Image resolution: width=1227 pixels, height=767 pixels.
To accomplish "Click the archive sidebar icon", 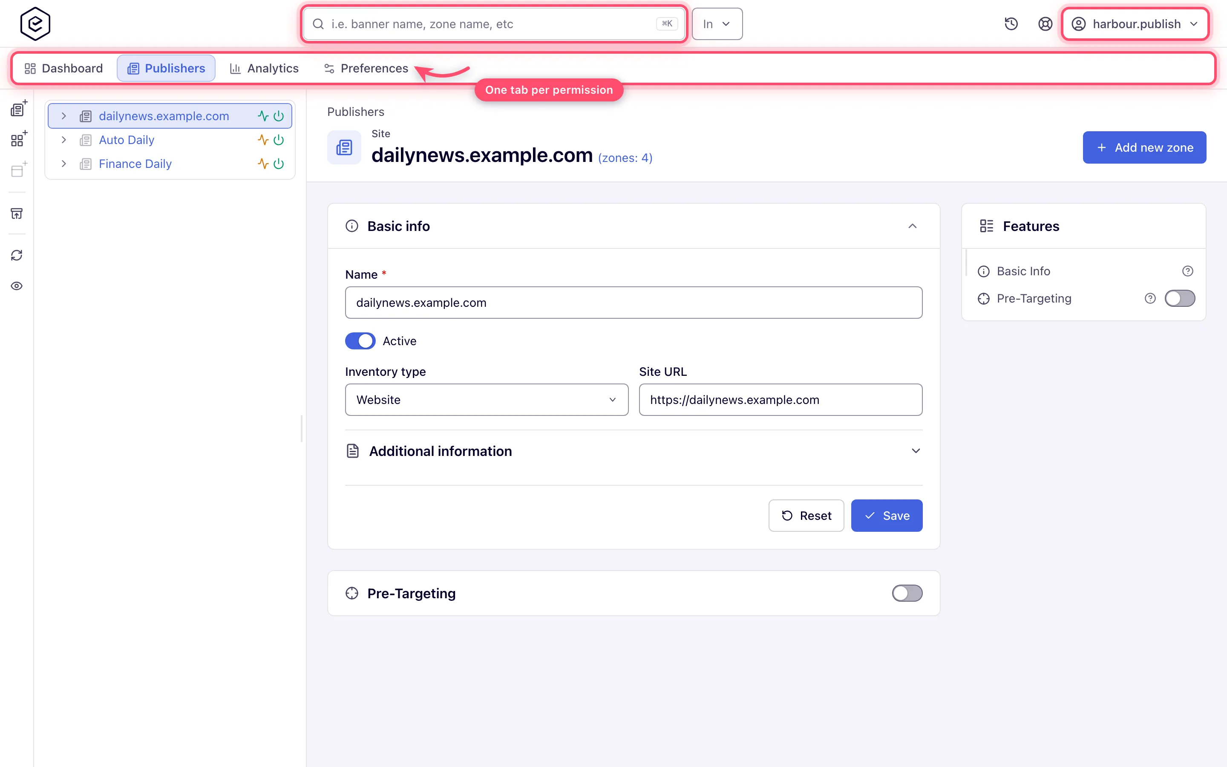I will (17, 213).
